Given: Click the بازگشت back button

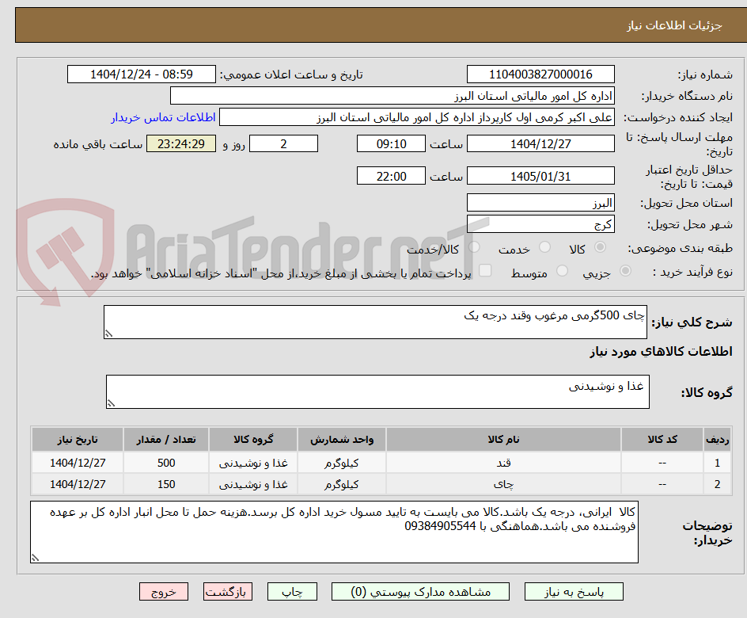Looking at the screenshot, I should point(228,592).
